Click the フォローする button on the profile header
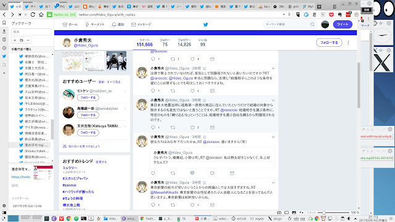 (329, 43)
